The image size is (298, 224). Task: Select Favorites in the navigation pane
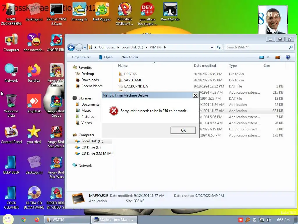pyautogui.click(x=85, y=68)
